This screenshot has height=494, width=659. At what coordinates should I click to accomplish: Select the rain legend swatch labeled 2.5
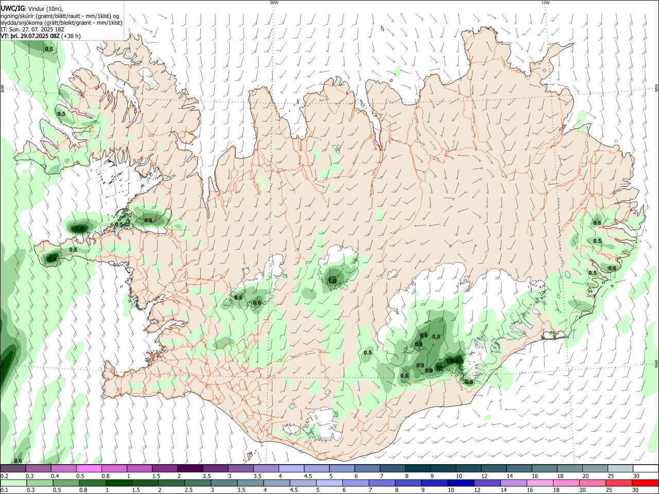point(198,483)
